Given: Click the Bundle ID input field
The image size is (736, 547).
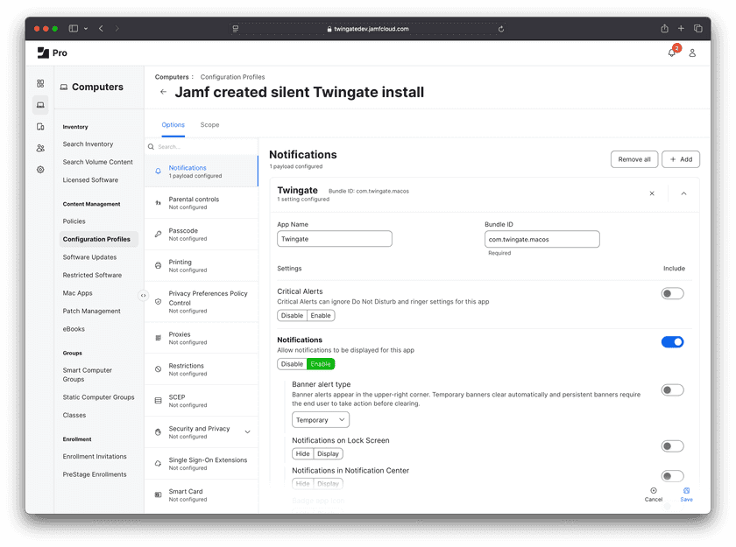Looking at the screenshot, I should click(541, 239).
